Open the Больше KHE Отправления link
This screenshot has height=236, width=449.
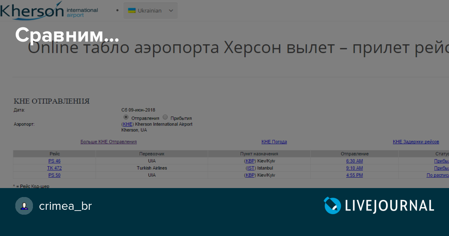[x=109, y=142]
